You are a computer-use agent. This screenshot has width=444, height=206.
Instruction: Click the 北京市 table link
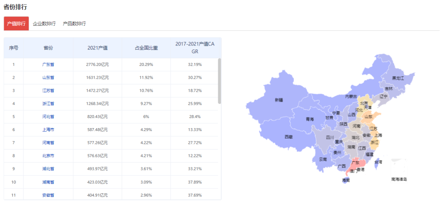coord(48,156)
